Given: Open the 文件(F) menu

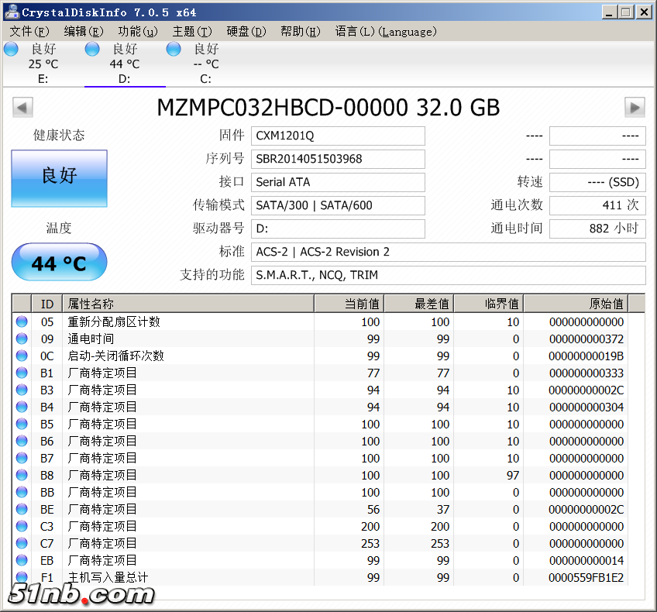Looking at the screenshot, I should 29,32.
